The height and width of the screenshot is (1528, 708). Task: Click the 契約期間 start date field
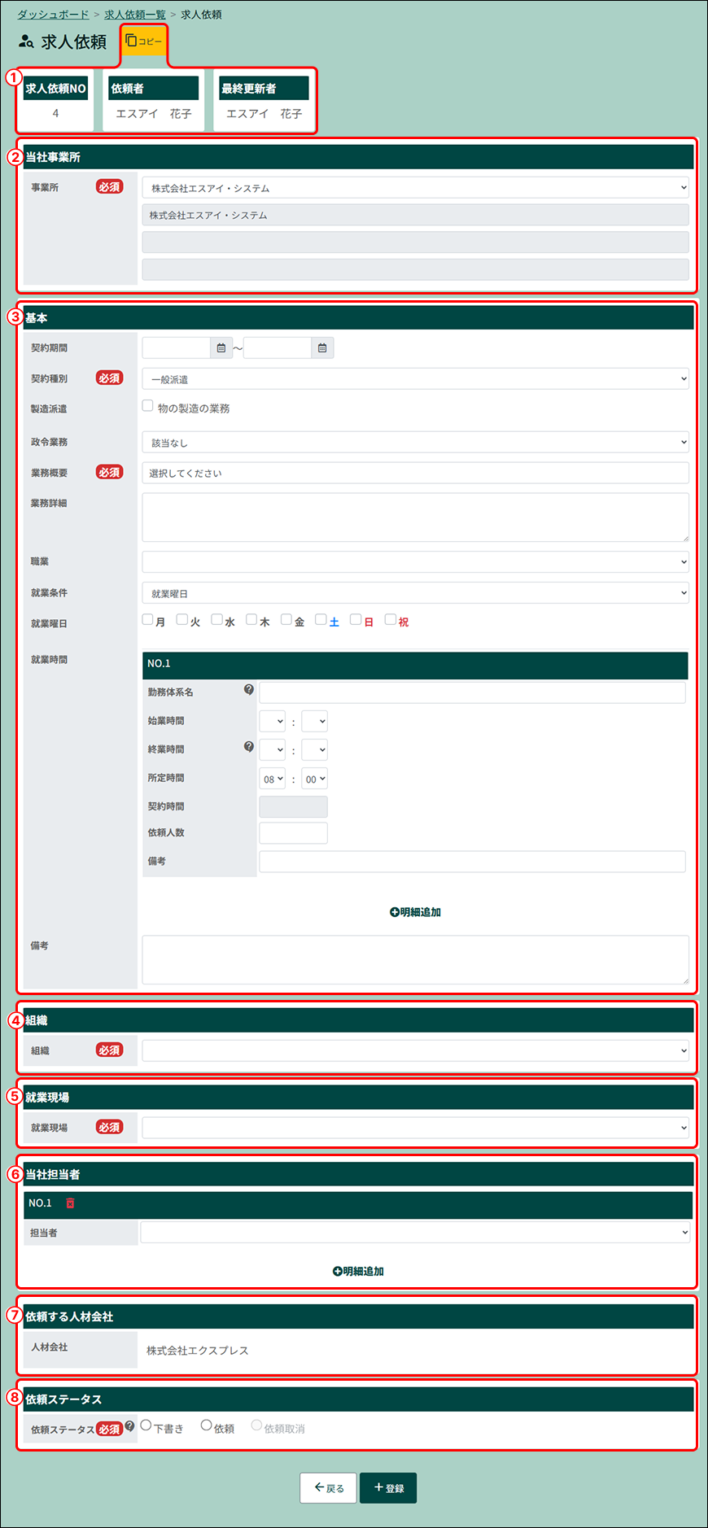point(177,347)
